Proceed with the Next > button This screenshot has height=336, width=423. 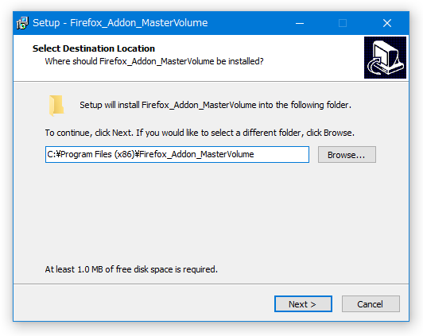tap(303, 304)
